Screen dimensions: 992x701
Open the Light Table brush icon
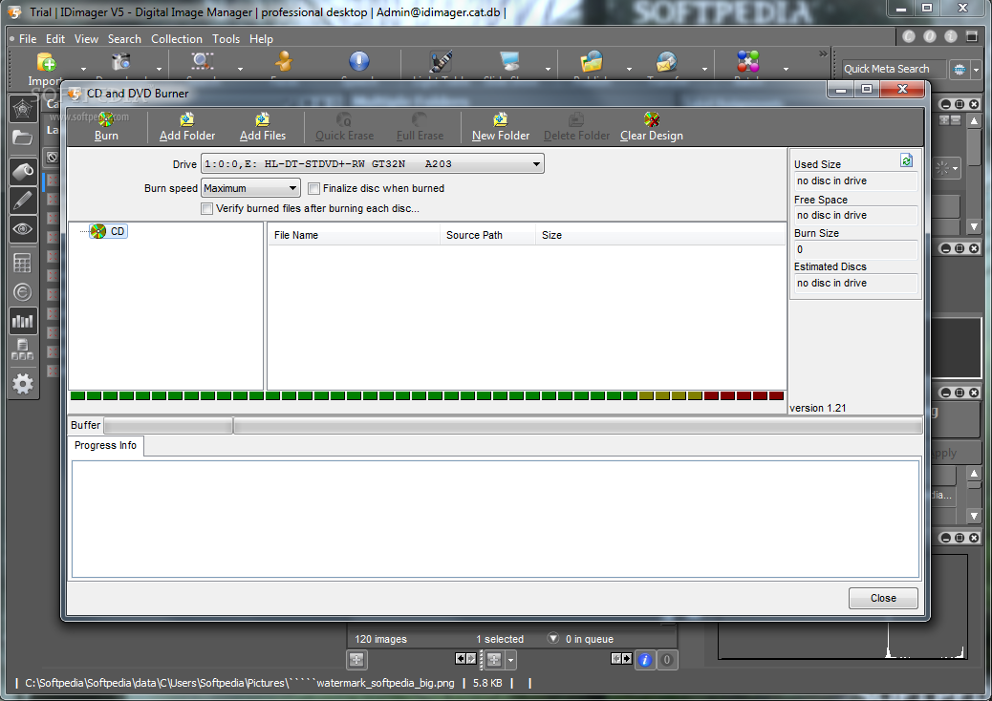[441, 62]
